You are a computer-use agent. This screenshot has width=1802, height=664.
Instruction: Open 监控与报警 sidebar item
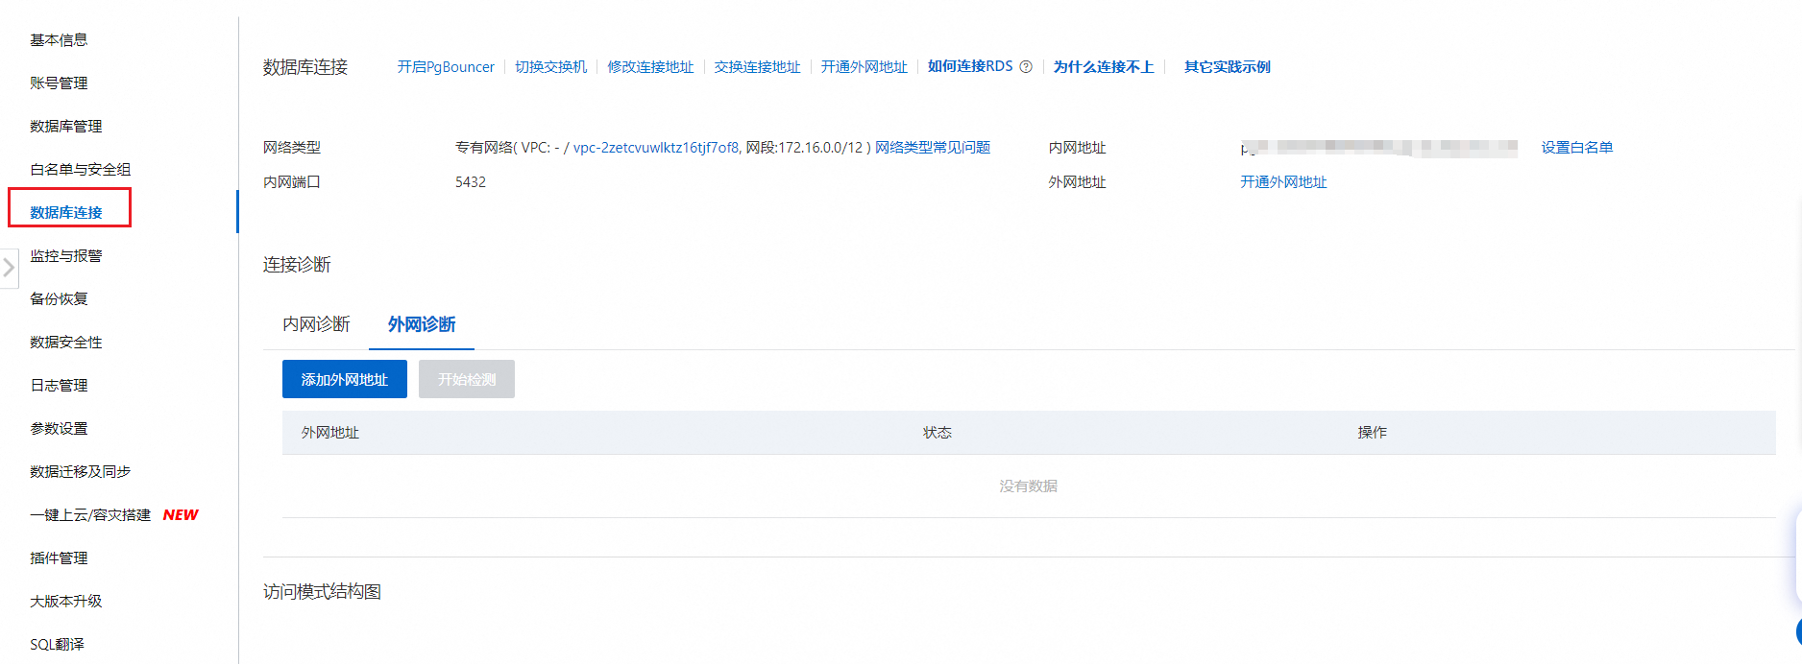pyautogui.click(x=66, y=256)
